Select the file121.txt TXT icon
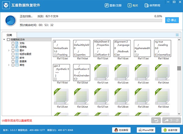Viewport: 183px width, 134px height. point(102,72)
